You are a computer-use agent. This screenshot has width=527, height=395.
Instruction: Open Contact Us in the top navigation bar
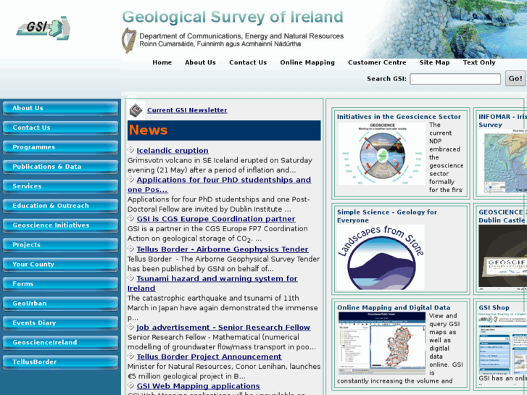(248, 62)
